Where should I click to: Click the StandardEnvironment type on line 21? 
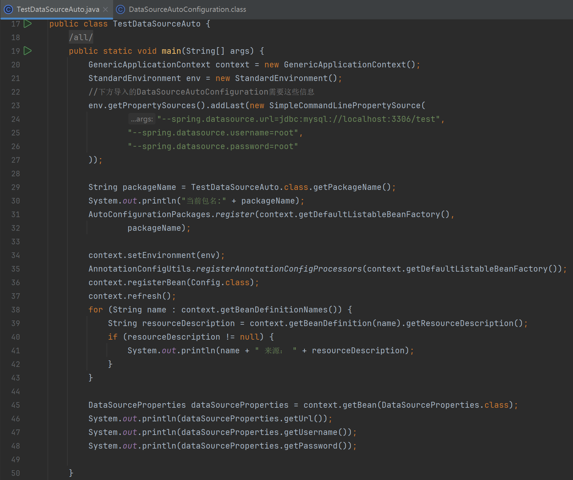click(x=135, y=79)
